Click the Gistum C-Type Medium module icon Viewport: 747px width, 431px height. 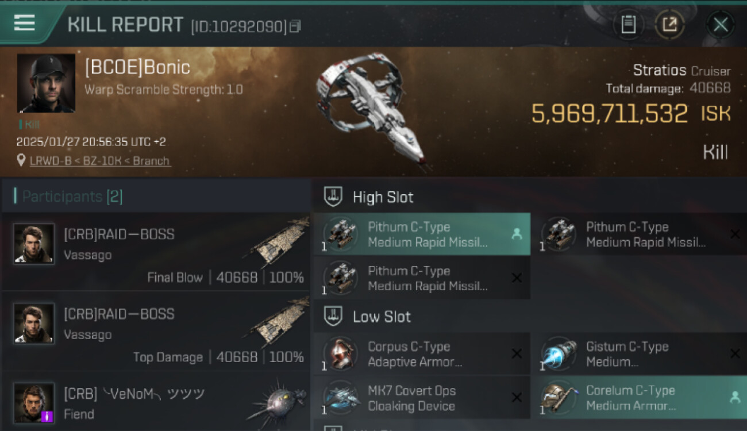(558, 354)
